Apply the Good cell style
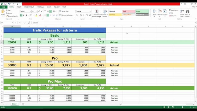197x111 pixels. 142,11
